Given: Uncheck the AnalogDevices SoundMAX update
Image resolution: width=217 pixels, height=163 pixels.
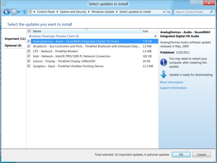Looking at the screenshot, I should click(29, 41).
